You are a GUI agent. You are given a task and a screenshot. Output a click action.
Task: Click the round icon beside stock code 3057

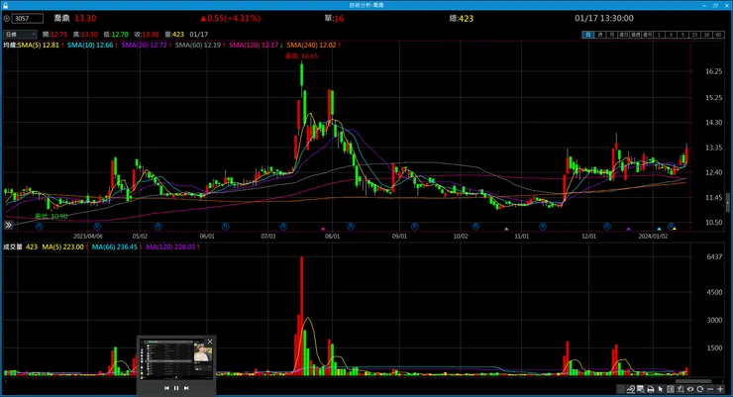tap(7, 18)
